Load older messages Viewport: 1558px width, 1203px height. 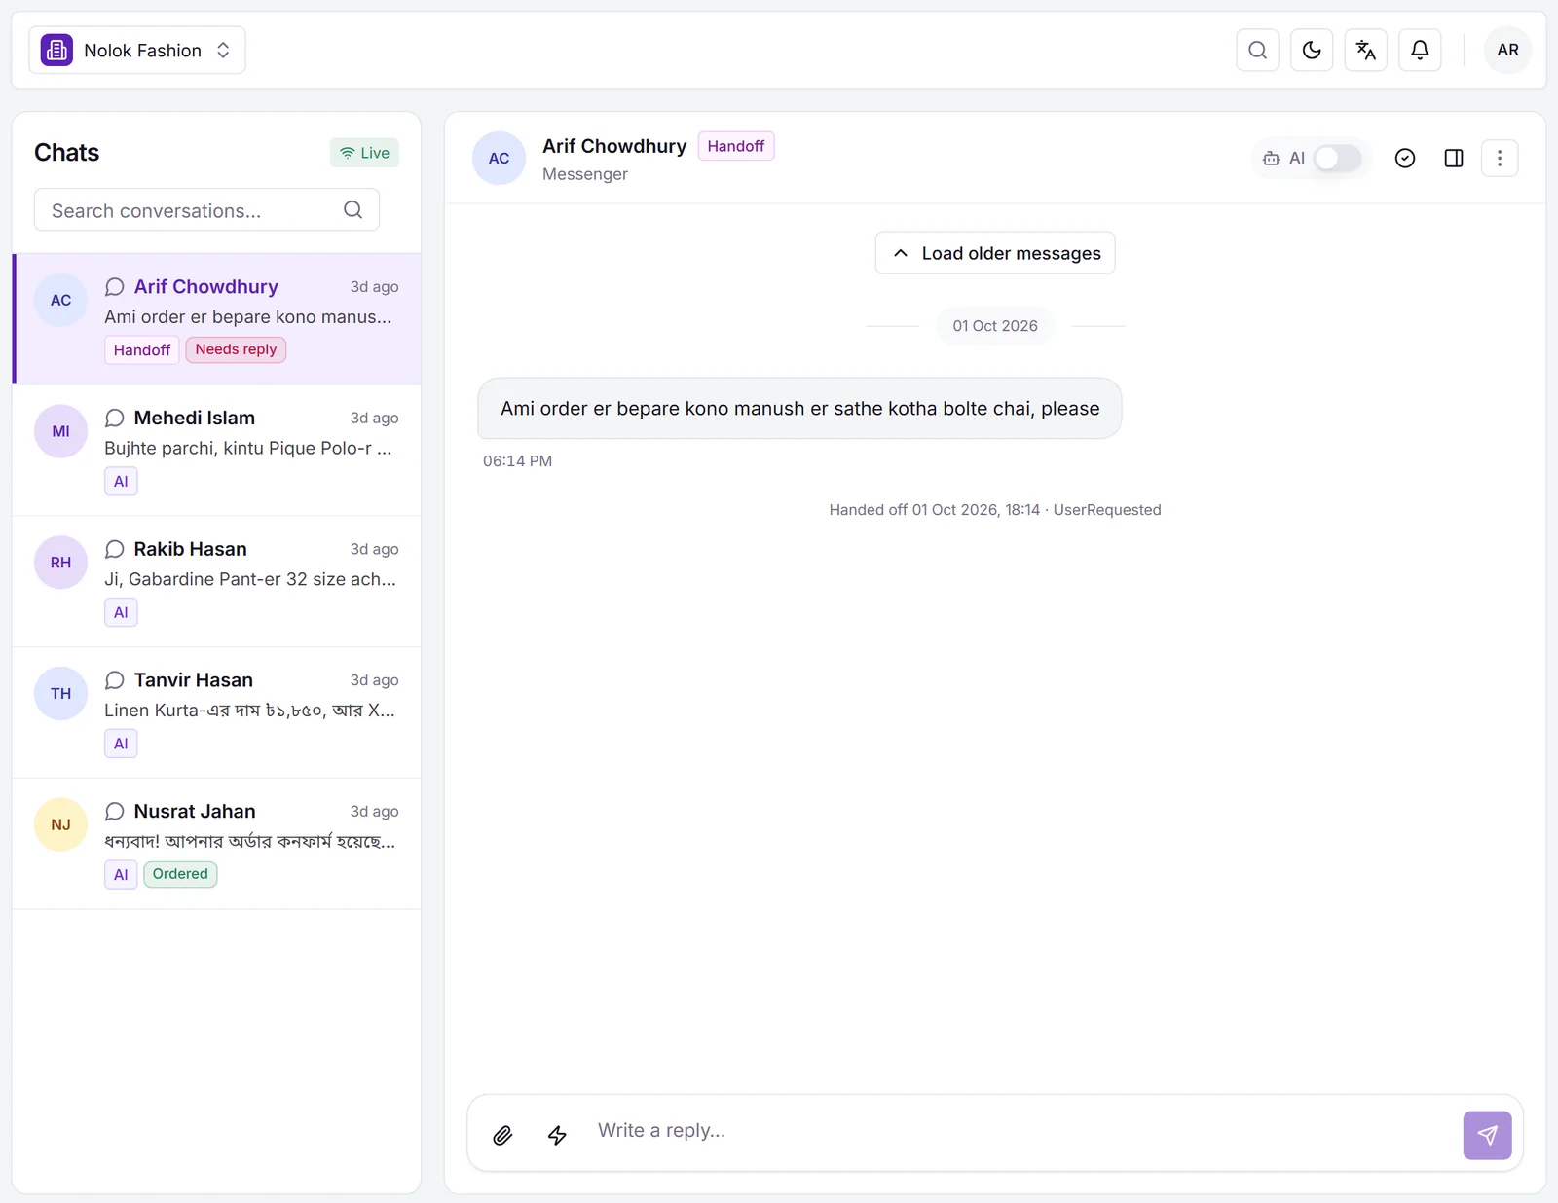[995, 253]
